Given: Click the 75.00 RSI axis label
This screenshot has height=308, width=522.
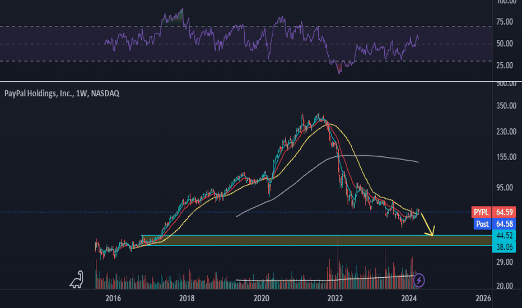Looking at the screenshot, I should [505, 22].
